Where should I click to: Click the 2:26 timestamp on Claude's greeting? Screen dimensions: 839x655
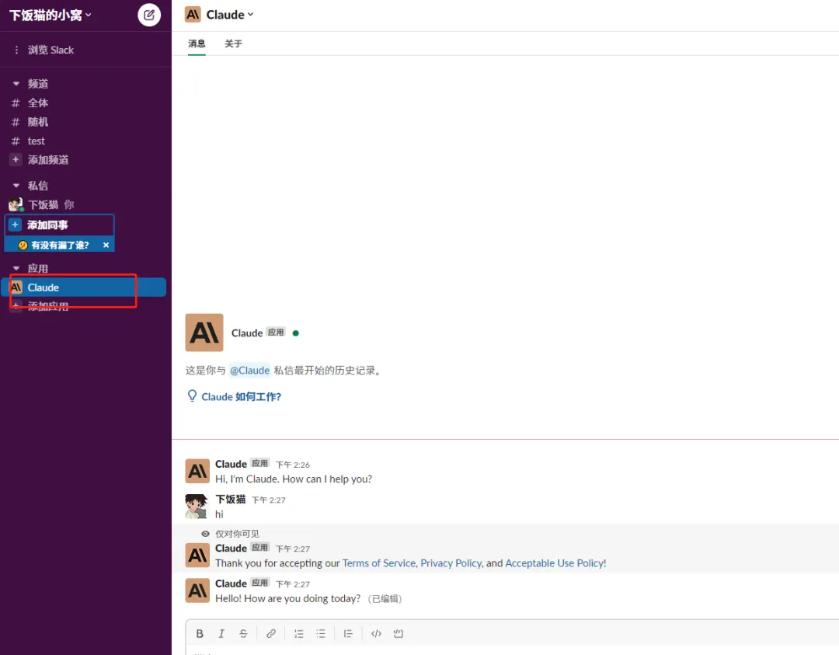(293, 465)
